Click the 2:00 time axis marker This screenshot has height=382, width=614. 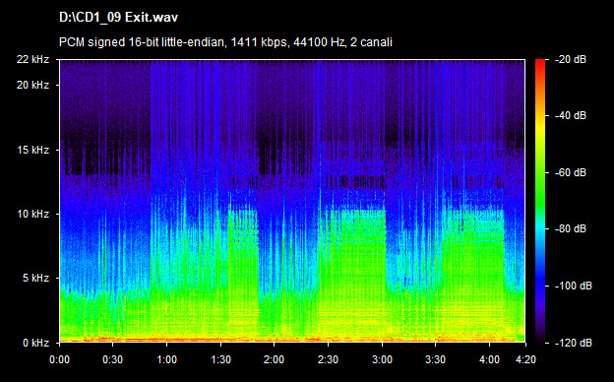(274, 359)
